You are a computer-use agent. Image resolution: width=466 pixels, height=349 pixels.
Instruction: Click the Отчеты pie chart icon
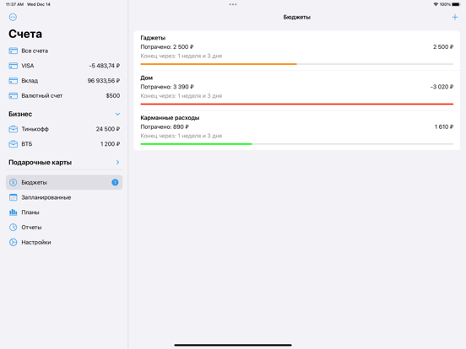coord(13,228)
